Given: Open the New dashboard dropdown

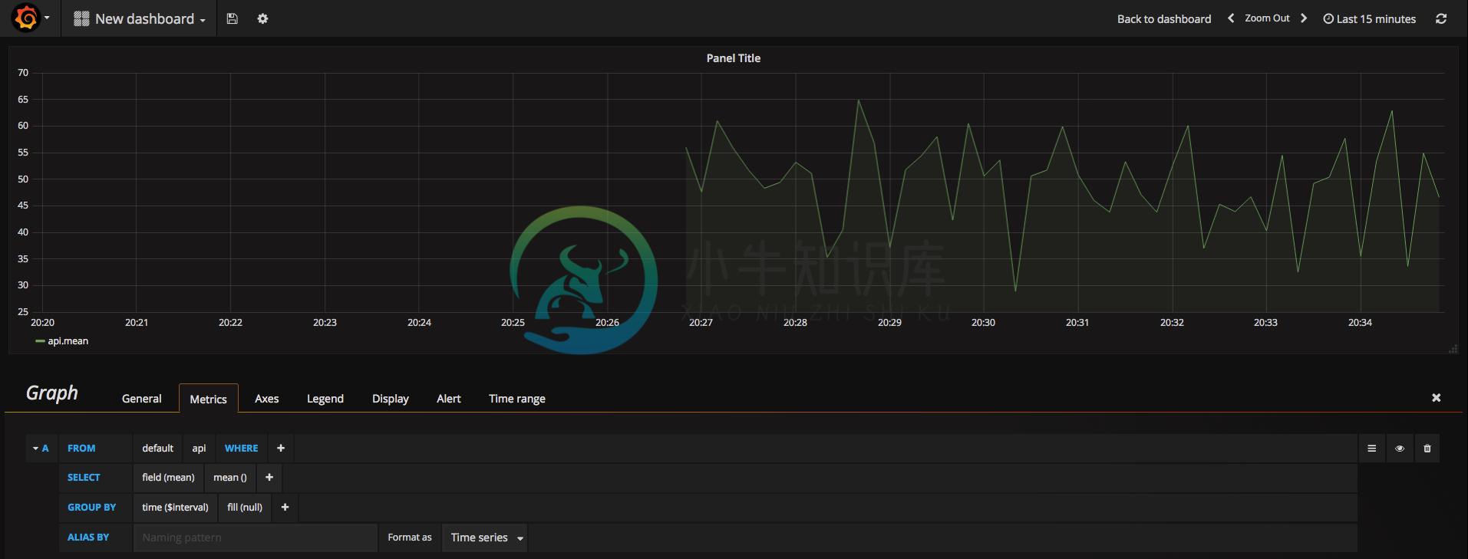Looking at the screenshot, I should click(x=140, y=19).
